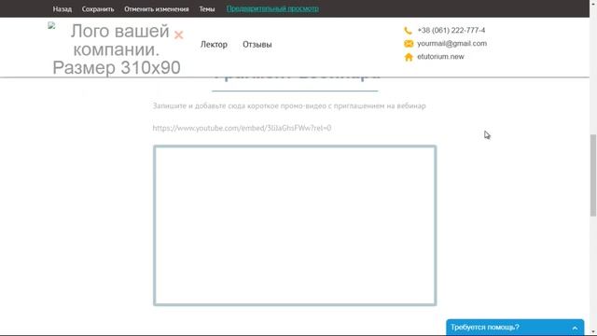Remove the logo with red X icon

pos(178,35)
